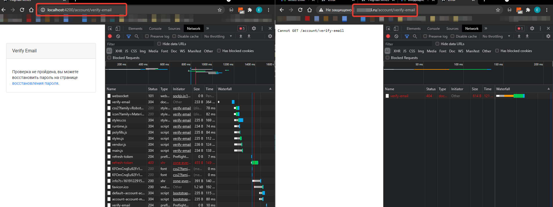
Task: Open the восстановления пароля link
Action: click(35, 83)
